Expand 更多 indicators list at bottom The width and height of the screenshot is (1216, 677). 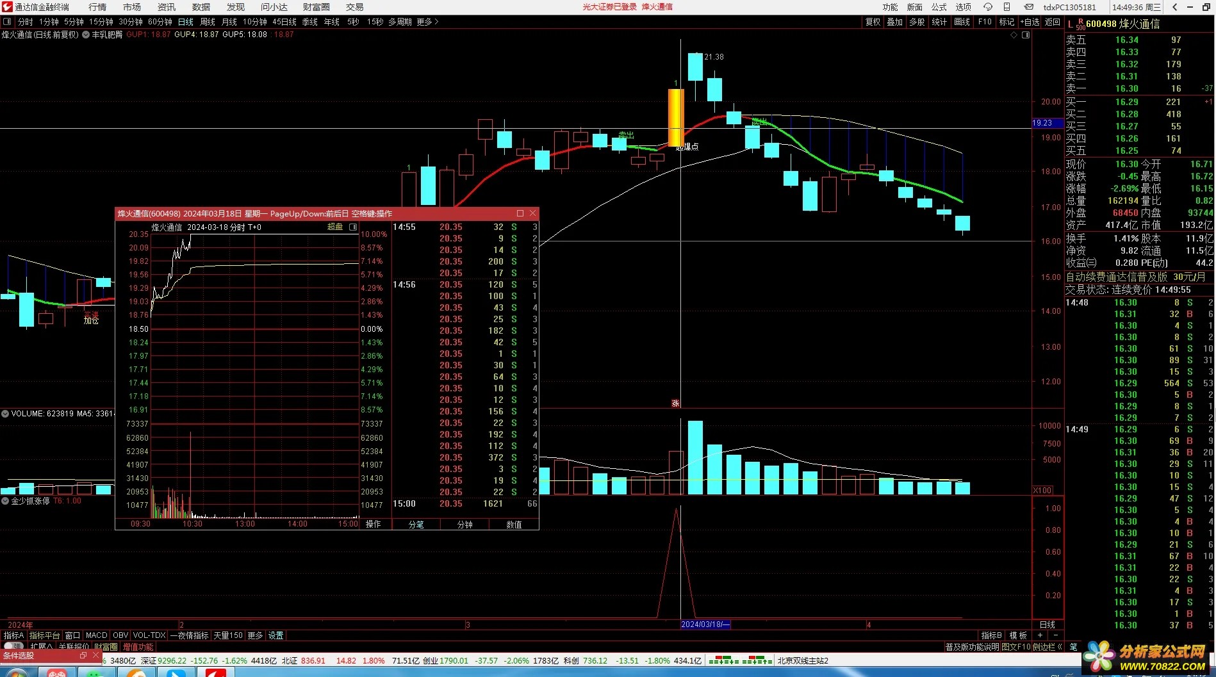(255, 635)
